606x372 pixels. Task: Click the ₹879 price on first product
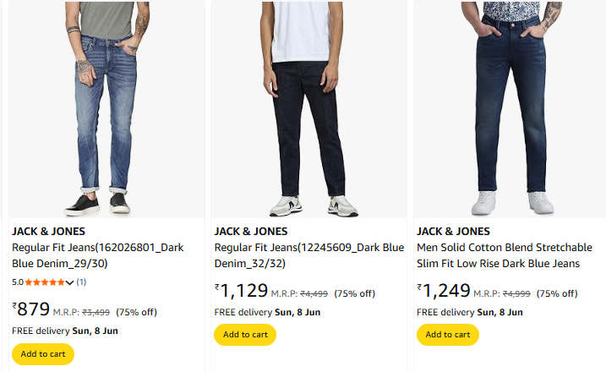click(32, 309)
